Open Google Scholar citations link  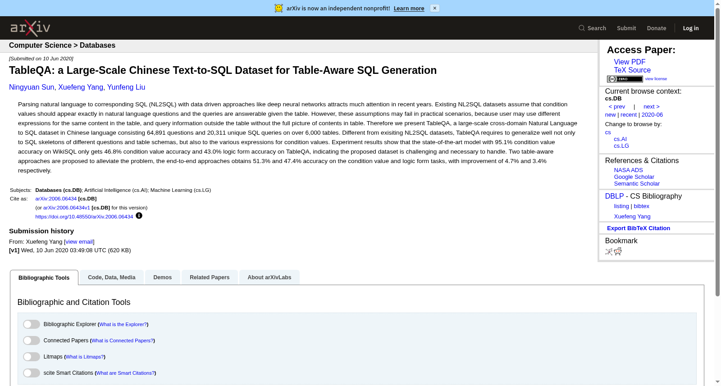tap(634, 177)
